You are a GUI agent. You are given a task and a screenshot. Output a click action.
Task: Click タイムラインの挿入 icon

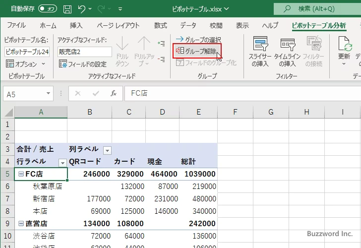(x=287, y=45)
